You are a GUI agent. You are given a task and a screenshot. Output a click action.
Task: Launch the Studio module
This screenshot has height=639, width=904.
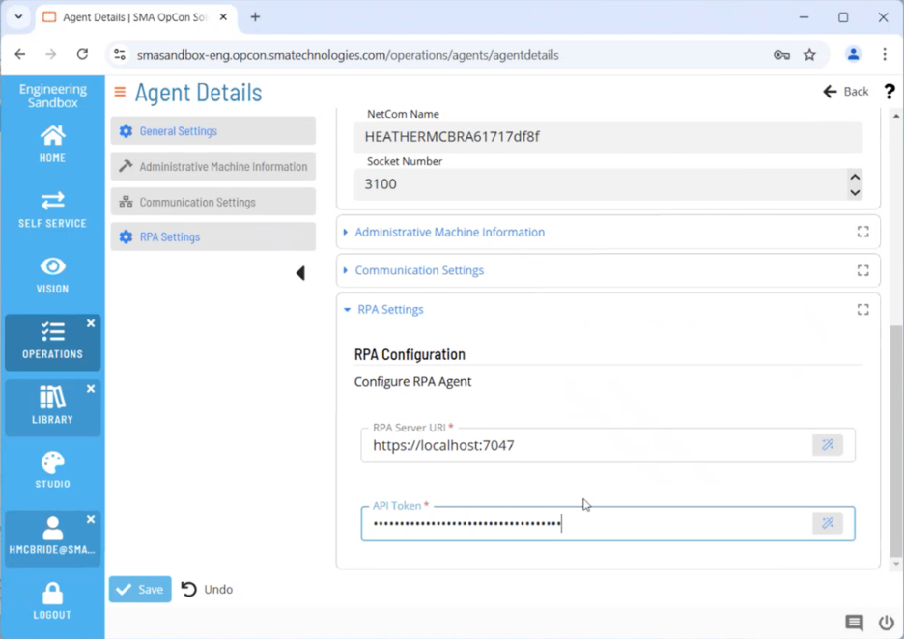click(x=52, y=470)
